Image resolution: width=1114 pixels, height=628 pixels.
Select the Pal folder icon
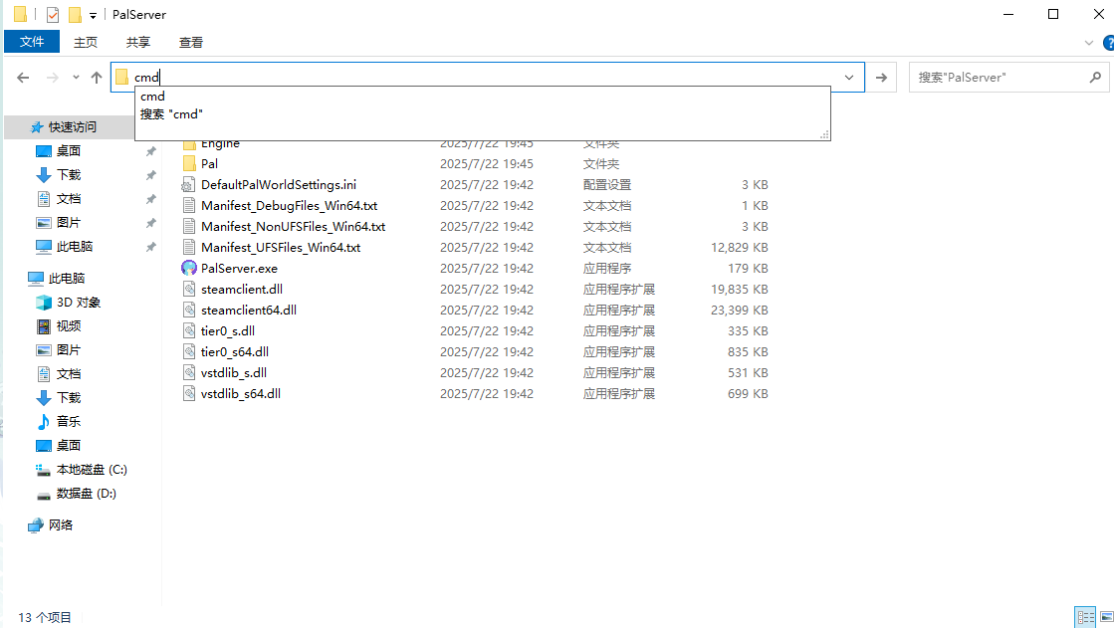pos(188,164)
